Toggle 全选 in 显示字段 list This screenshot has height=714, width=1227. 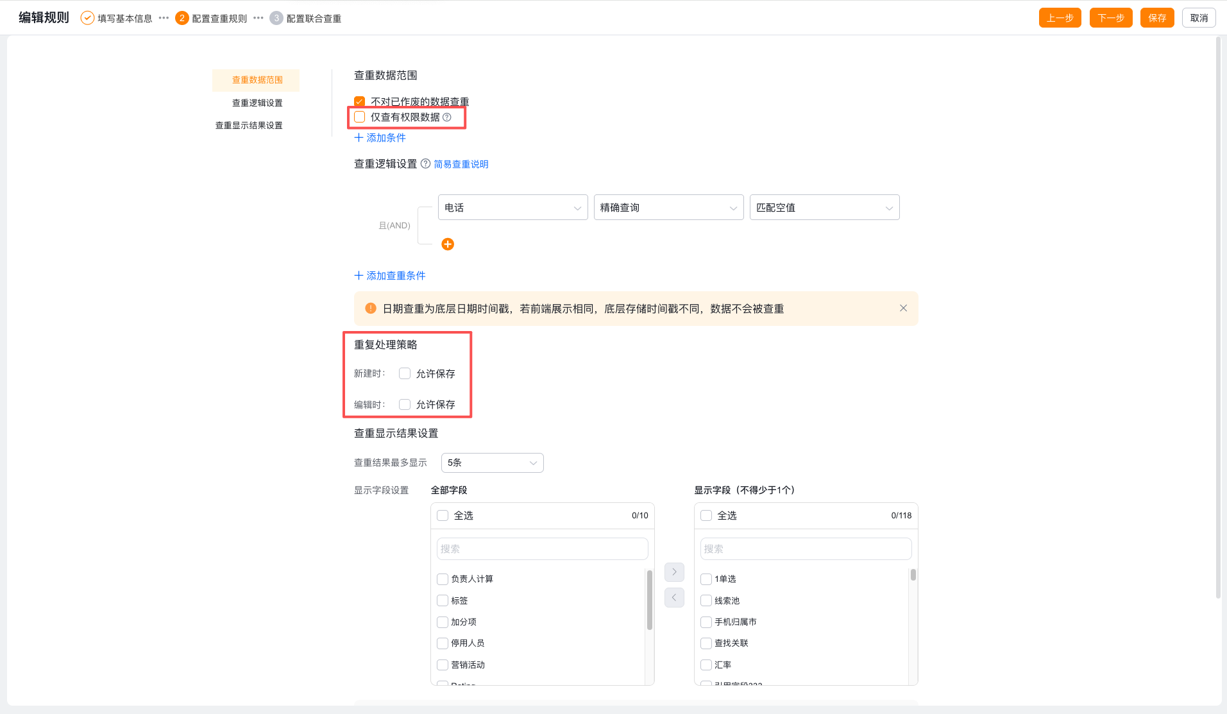706,516
